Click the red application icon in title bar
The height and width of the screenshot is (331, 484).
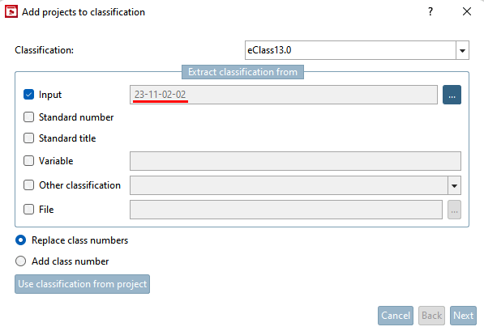pyautogui.click(x=11, y=11)
